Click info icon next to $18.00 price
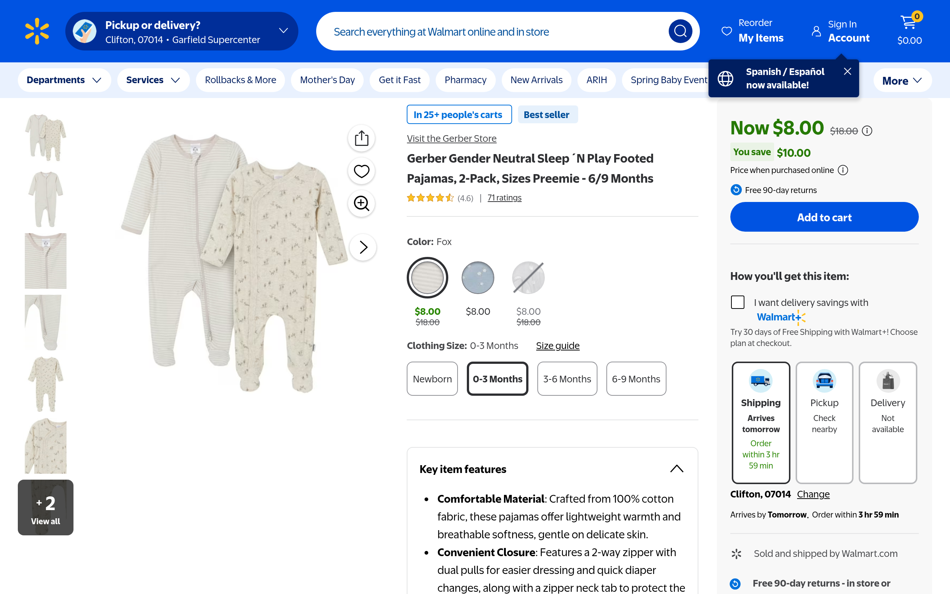Image resolution: width=950 pixels, height=594 pixels. [867, 131]
